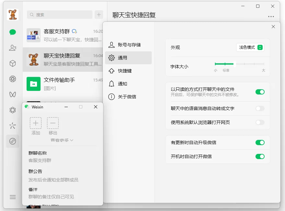This screenshot has height=211, width=285.
Task: Edit 群公告 placeholder text
Action: (53, 180)
